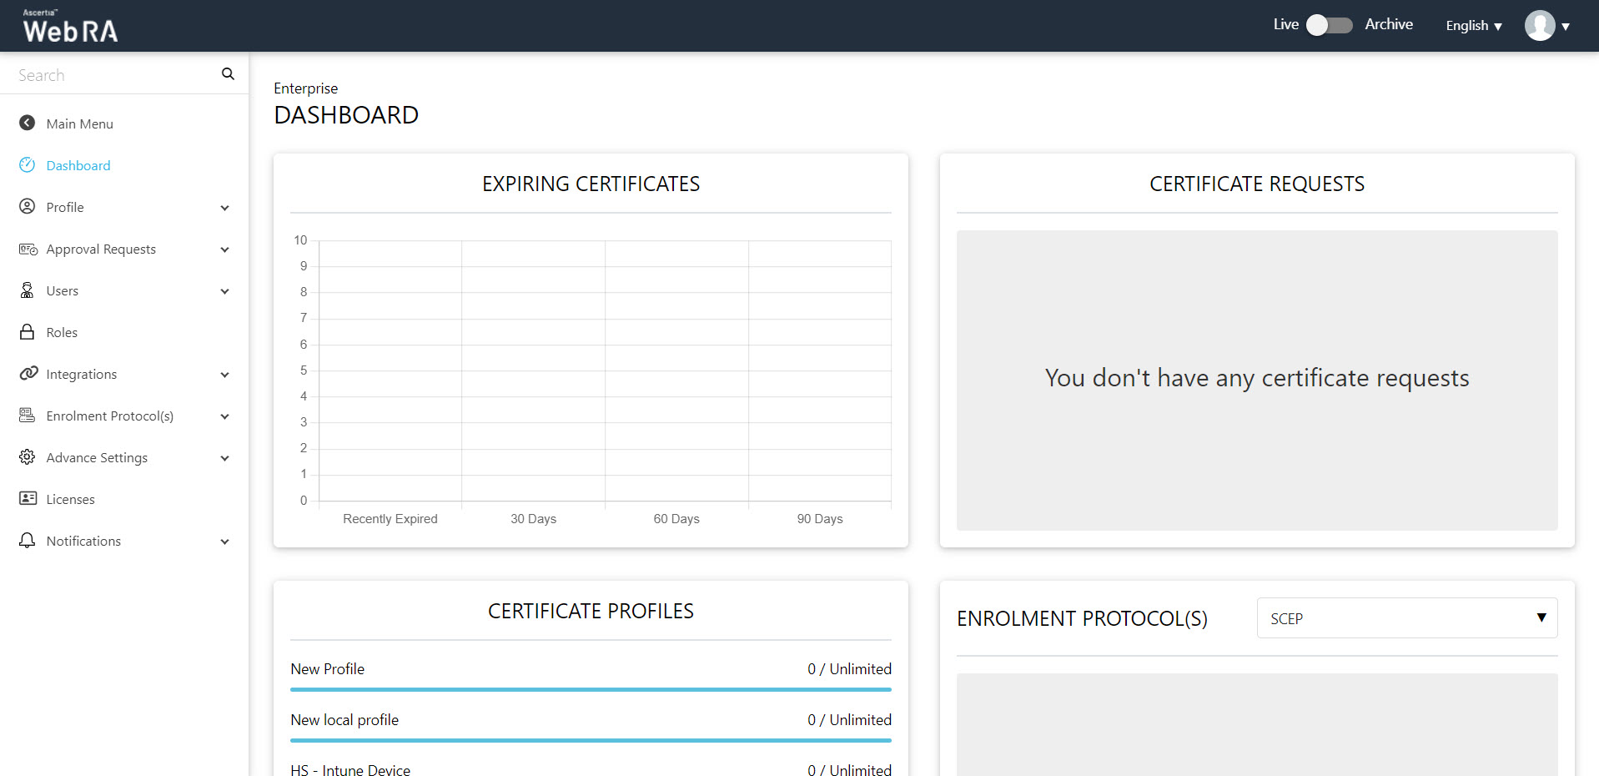Click the Notifications bell icon
This screenshot has width=1599, height=776.
28,541
